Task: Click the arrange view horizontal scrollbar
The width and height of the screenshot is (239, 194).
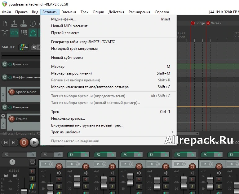Action: (188, 133)
